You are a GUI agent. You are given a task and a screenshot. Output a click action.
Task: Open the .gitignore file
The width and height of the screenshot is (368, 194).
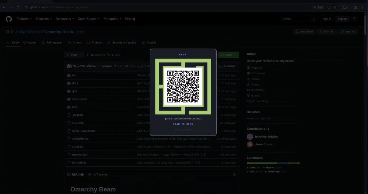(78, 115)
